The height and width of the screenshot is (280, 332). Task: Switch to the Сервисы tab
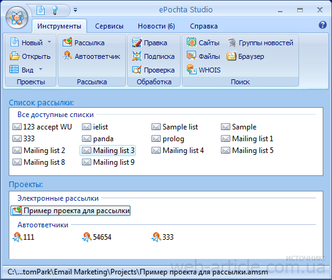tap(109, 26)
